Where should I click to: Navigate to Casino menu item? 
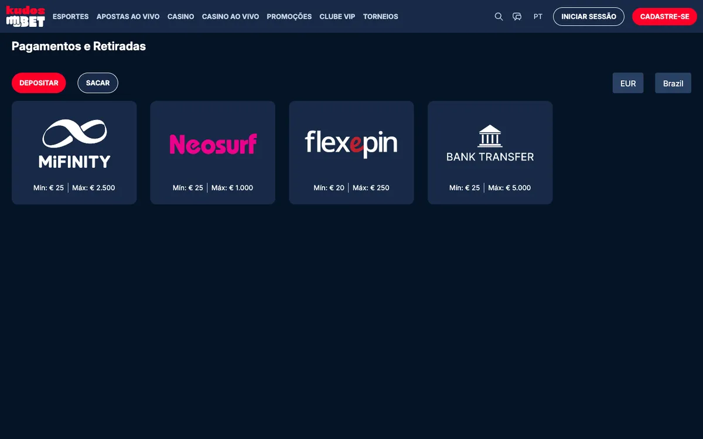click(x=180, y=16)
